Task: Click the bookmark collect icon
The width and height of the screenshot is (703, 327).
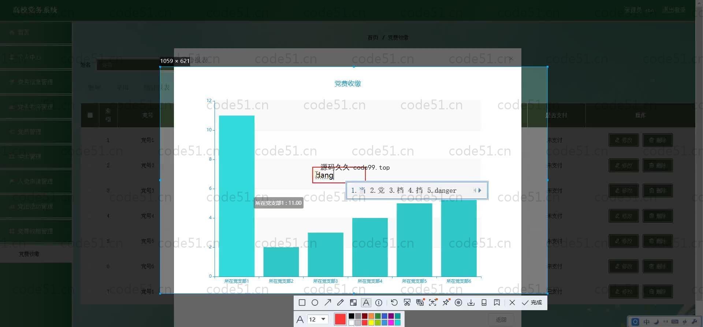Action: pyautogui.click(x=497, y=302)
